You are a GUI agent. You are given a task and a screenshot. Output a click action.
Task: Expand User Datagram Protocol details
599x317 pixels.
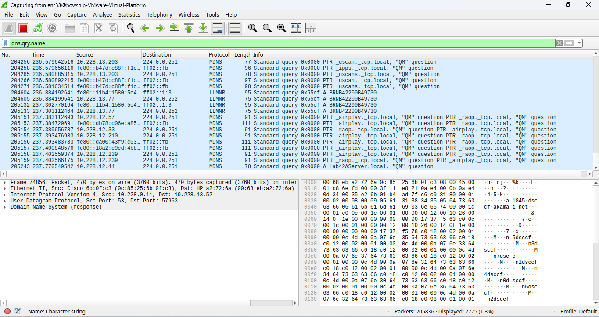4,201
